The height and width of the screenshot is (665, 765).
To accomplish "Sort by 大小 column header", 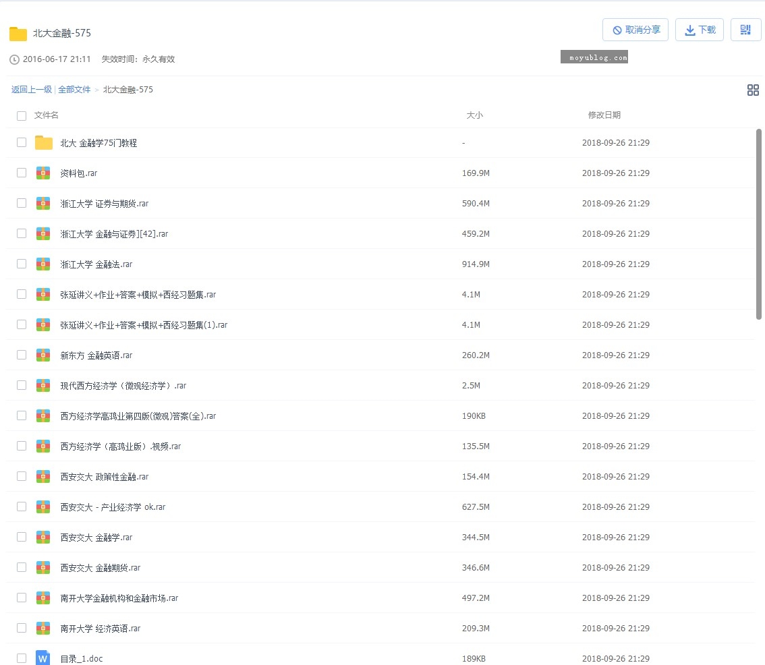I will point(475,115).
